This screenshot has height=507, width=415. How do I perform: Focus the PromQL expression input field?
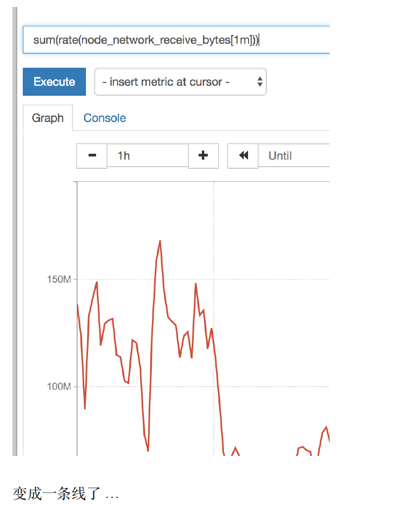(176, 40)
